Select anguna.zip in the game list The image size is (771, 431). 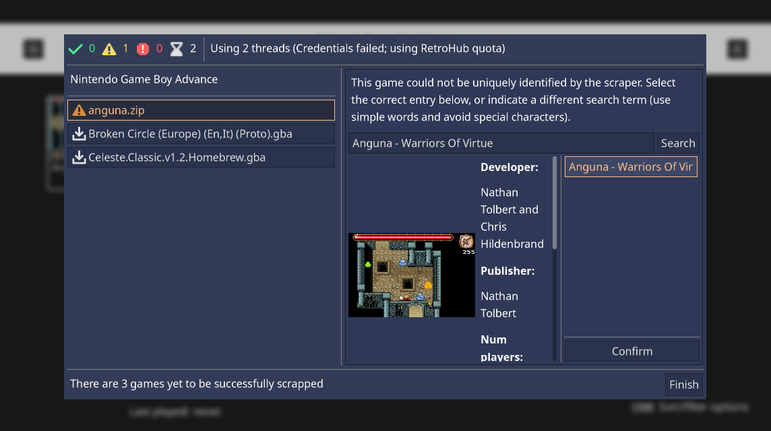click(201, 110)
